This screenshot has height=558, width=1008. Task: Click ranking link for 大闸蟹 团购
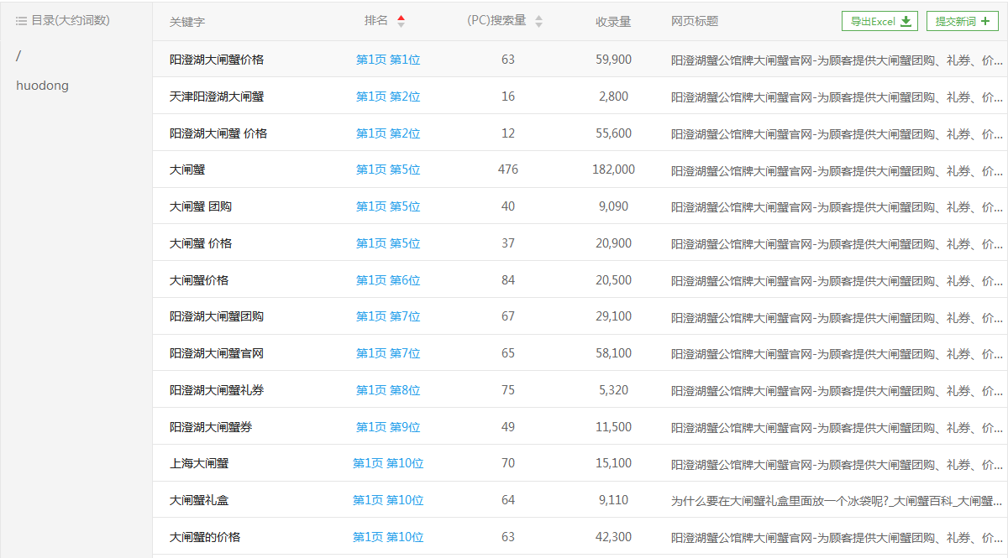tap(387, 206)
